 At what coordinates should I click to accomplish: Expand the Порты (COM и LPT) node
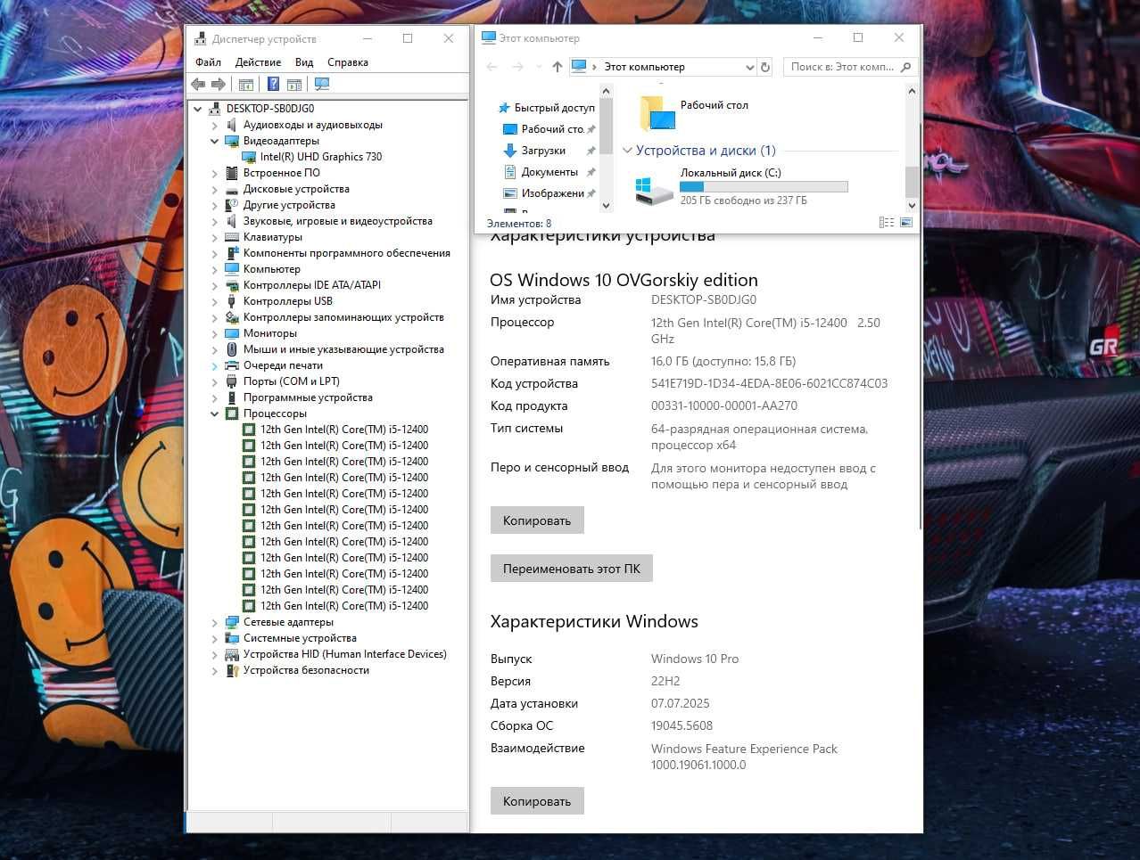(x=214, y=381)
